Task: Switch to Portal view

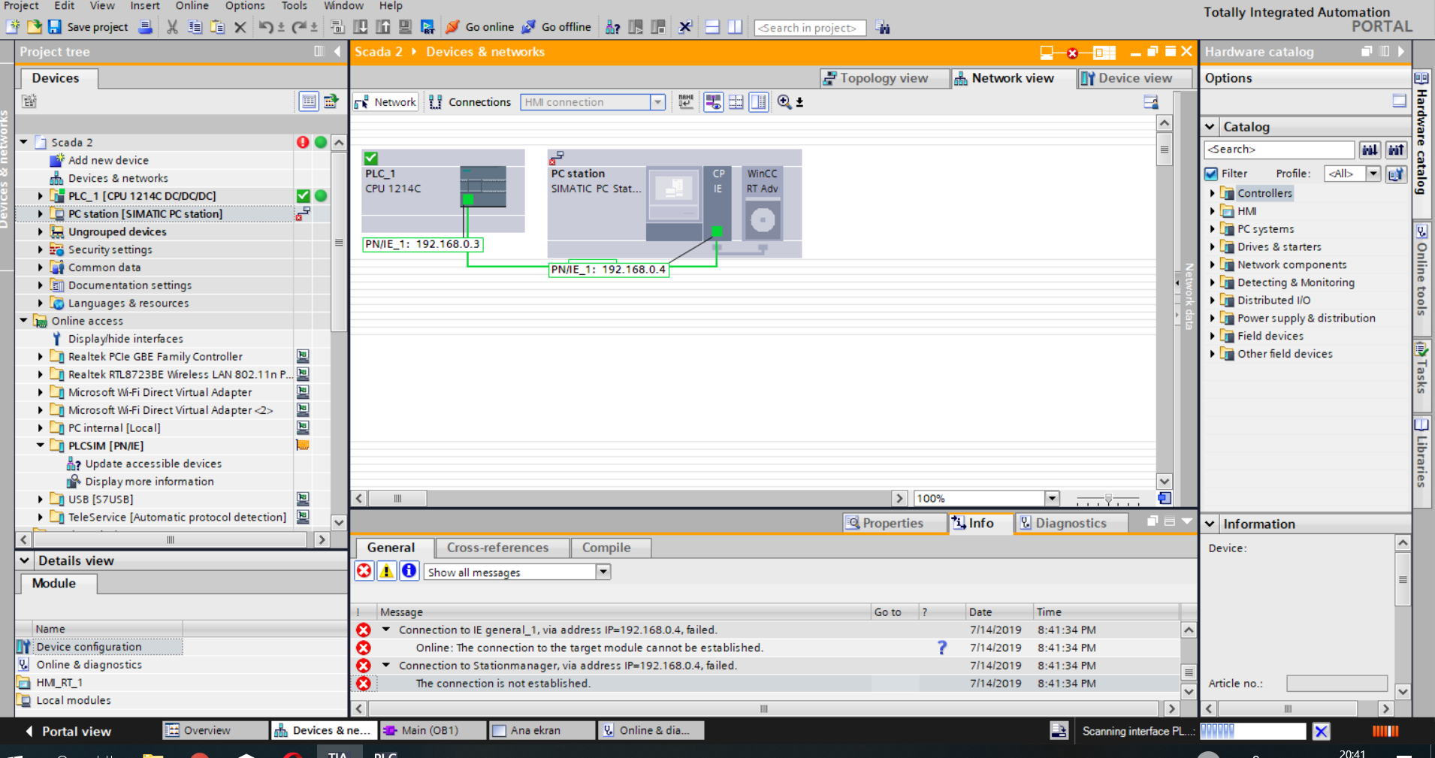Action: (68, 731)
